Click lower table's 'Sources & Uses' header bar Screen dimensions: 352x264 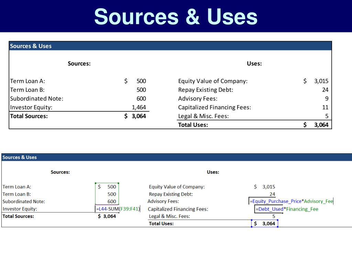tap(177, 157)
